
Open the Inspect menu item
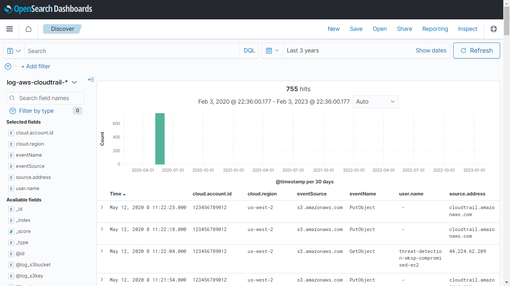(x=467, y=29)
